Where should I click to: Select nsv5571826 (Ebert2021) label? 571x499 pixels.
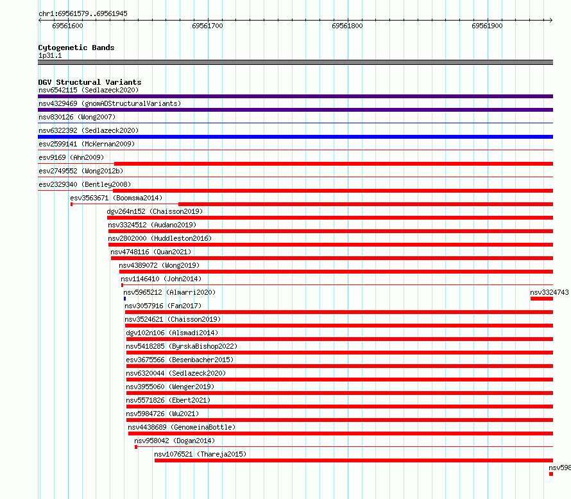click(168, 400)
